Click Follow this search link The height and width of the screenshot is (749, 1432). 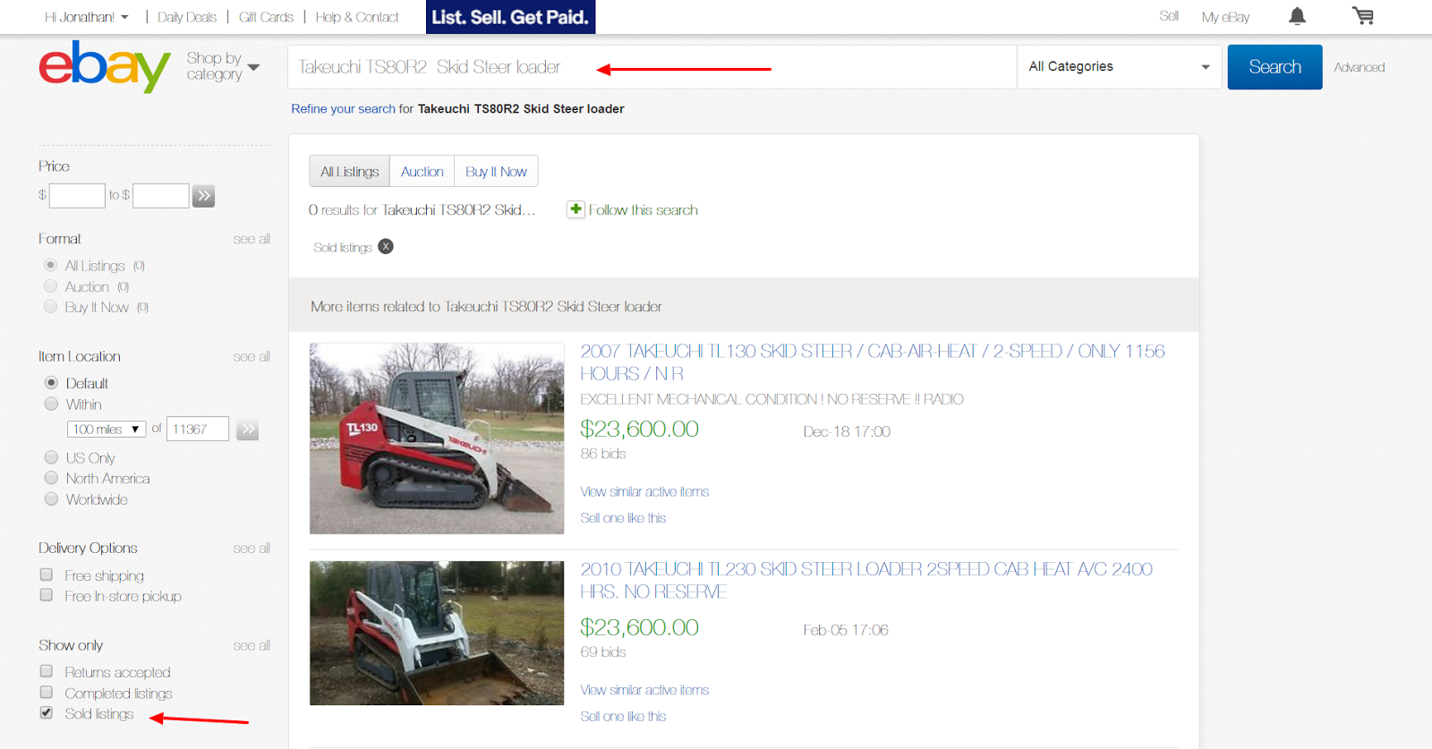(x=643, y=209)
